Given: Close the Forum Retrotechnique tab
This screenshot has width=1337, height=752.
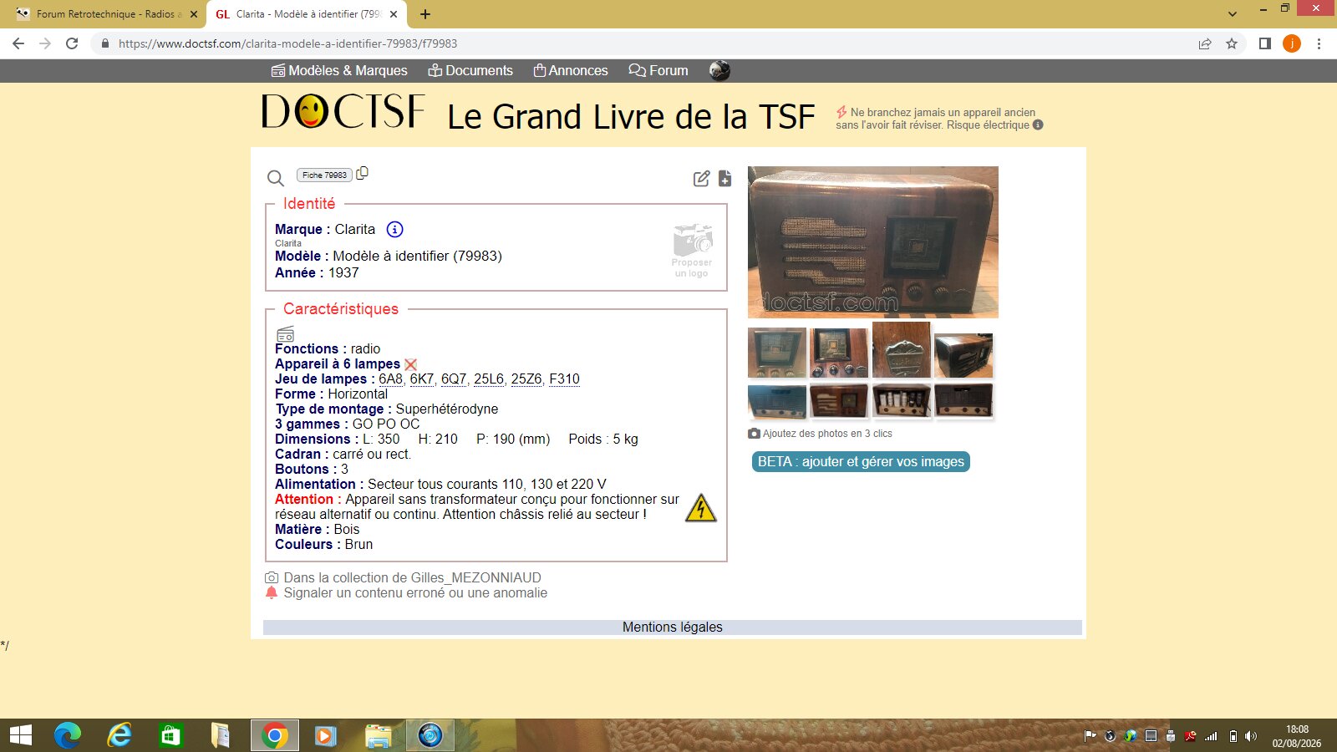Looking at the screenshot, I should [x=194, y=14].
